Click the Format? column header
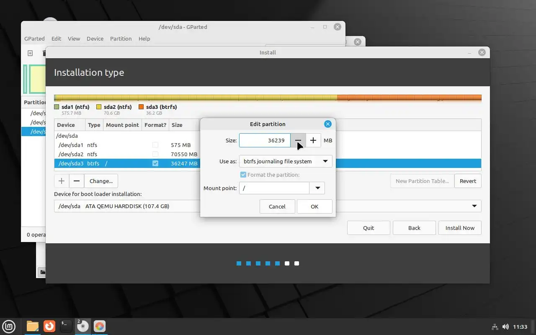 pyautogui.click(x=155, y=125)
